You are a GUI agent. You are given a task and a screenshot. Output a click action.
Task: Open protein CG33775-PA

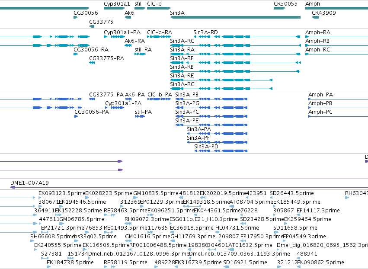click(x=106, y=95)
